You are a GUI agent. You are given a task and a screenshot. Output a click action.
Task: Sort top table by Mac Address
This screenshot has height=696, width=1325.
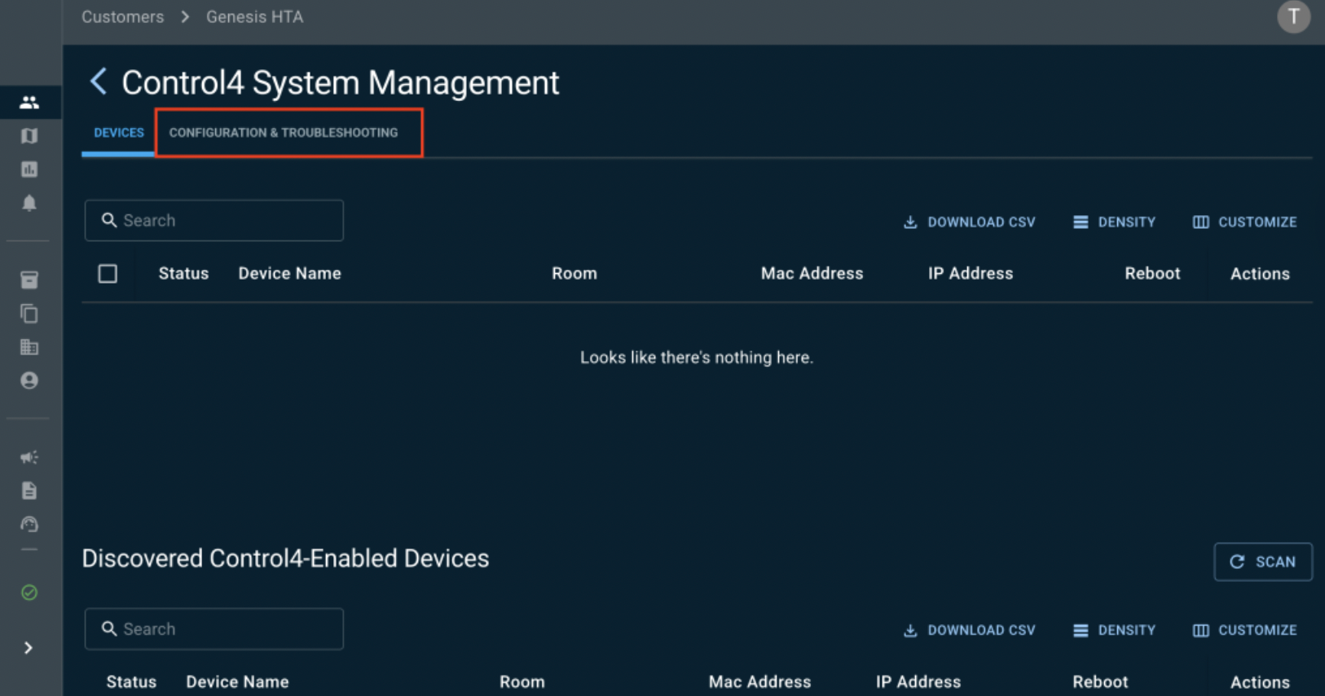point(812,274)
